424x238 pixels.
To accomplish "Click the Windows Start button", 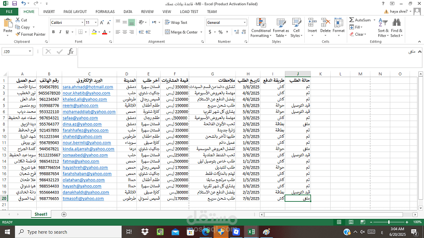I will click(x=7, y=232).
